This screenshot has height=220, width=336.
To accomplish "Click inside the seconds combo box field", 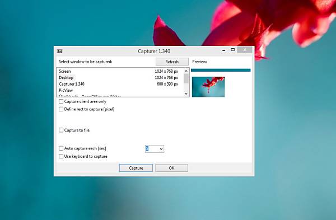I will click(152, 149).
